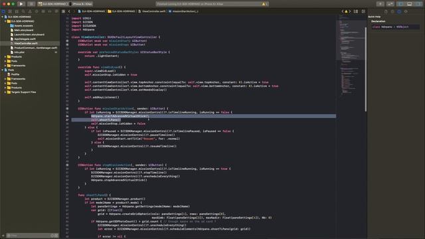Toggle the navigator panel visibility
The image size is (425, 239).
(x=400, y=4)
